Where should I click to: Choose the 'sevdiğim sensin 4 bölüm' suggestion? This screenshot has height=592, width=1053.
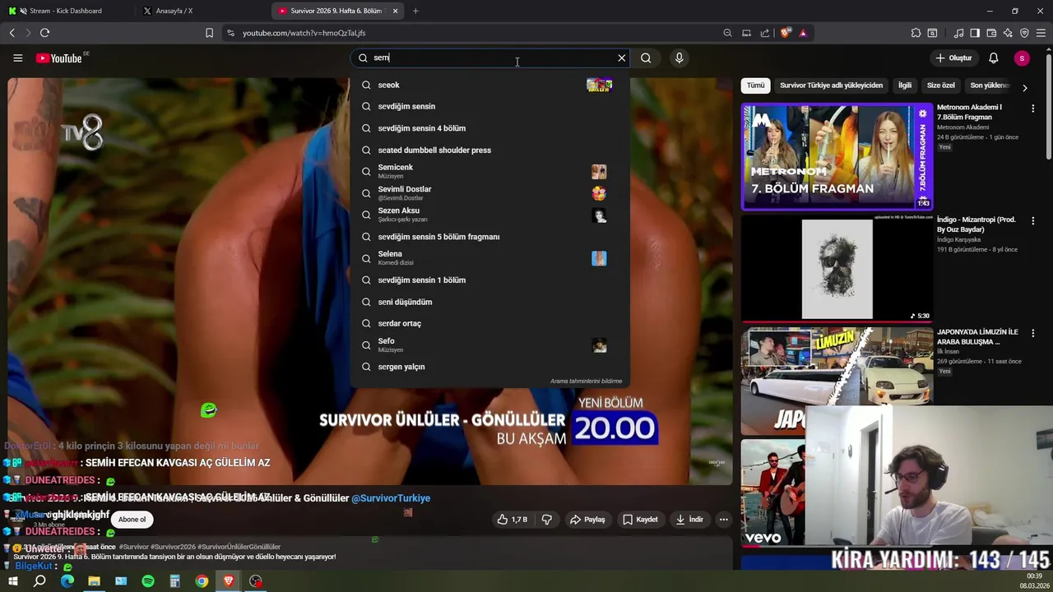[x=489, y=128]
